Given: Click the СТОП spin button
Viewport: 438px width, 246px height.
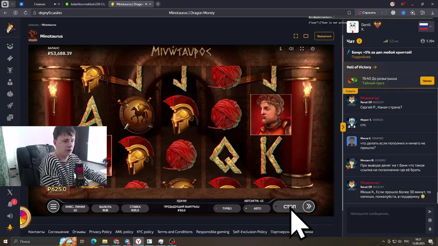Looking at the screenshot, I should tap(289, 206).
